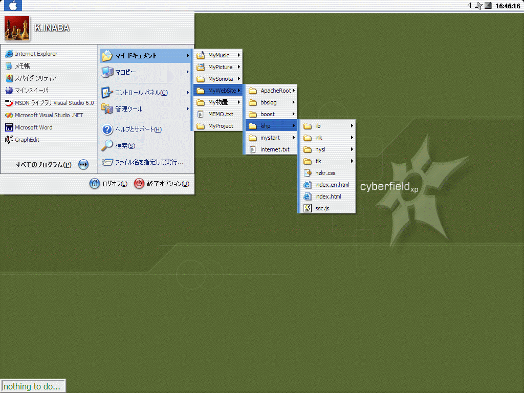The height and width of the screenshot is (393, 524).
Task: Start マインスイーパ game
Action: [27, 91]
